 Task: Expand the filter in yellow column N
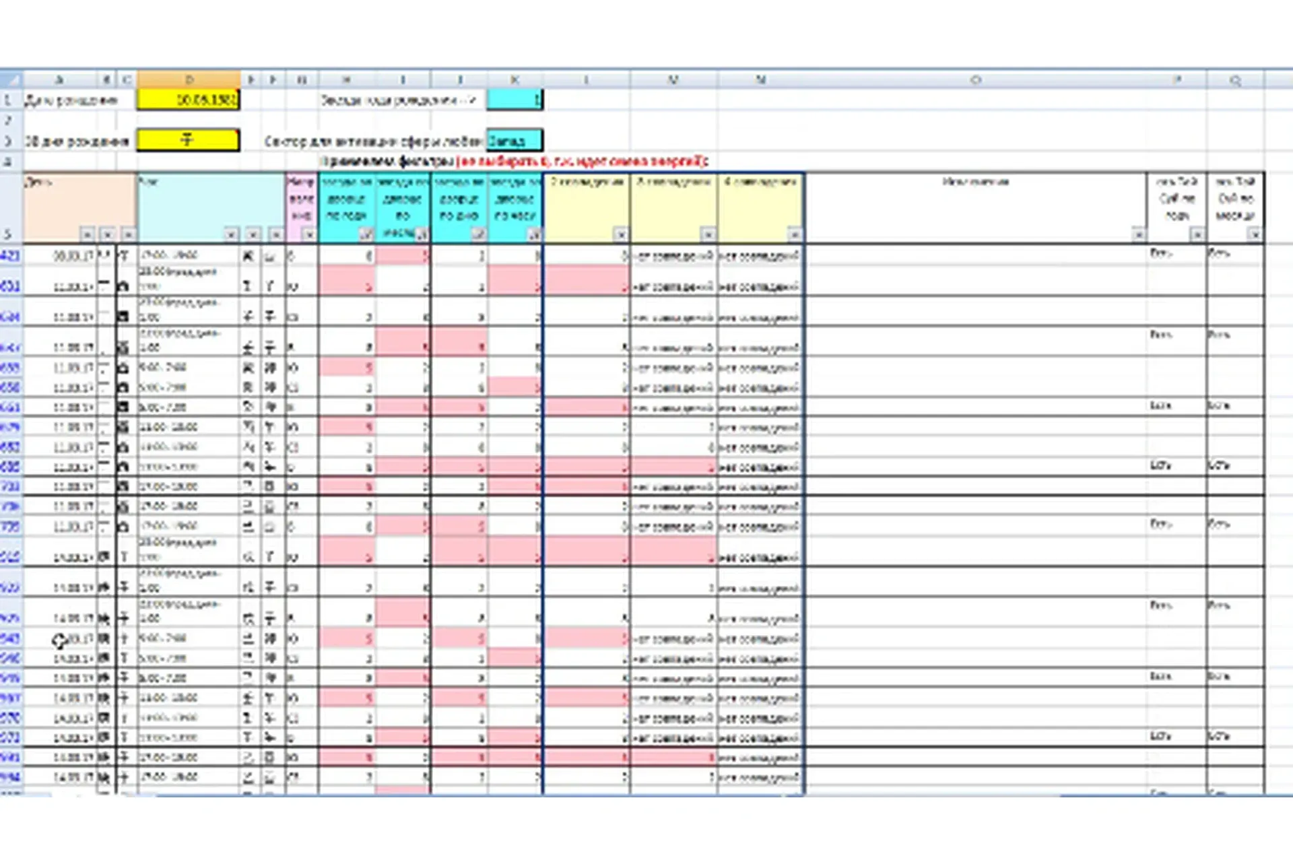[795, 234]
